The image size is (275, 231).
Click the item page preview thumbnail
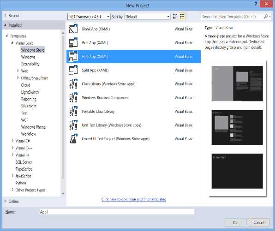pos(237,171)
